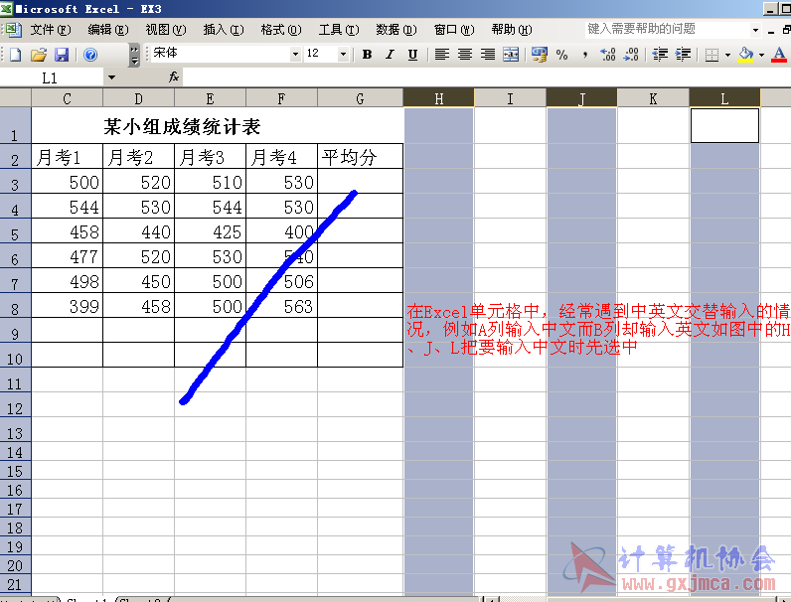The width and height of the screenshot is (791, 602).
Task: Align cell text right
Action: (x=487, y=55)
